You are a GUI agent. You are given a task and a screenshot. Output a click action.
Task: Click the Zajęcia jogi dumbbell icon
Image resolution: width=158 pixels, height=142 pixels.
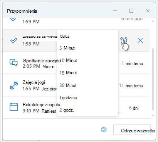13,85
